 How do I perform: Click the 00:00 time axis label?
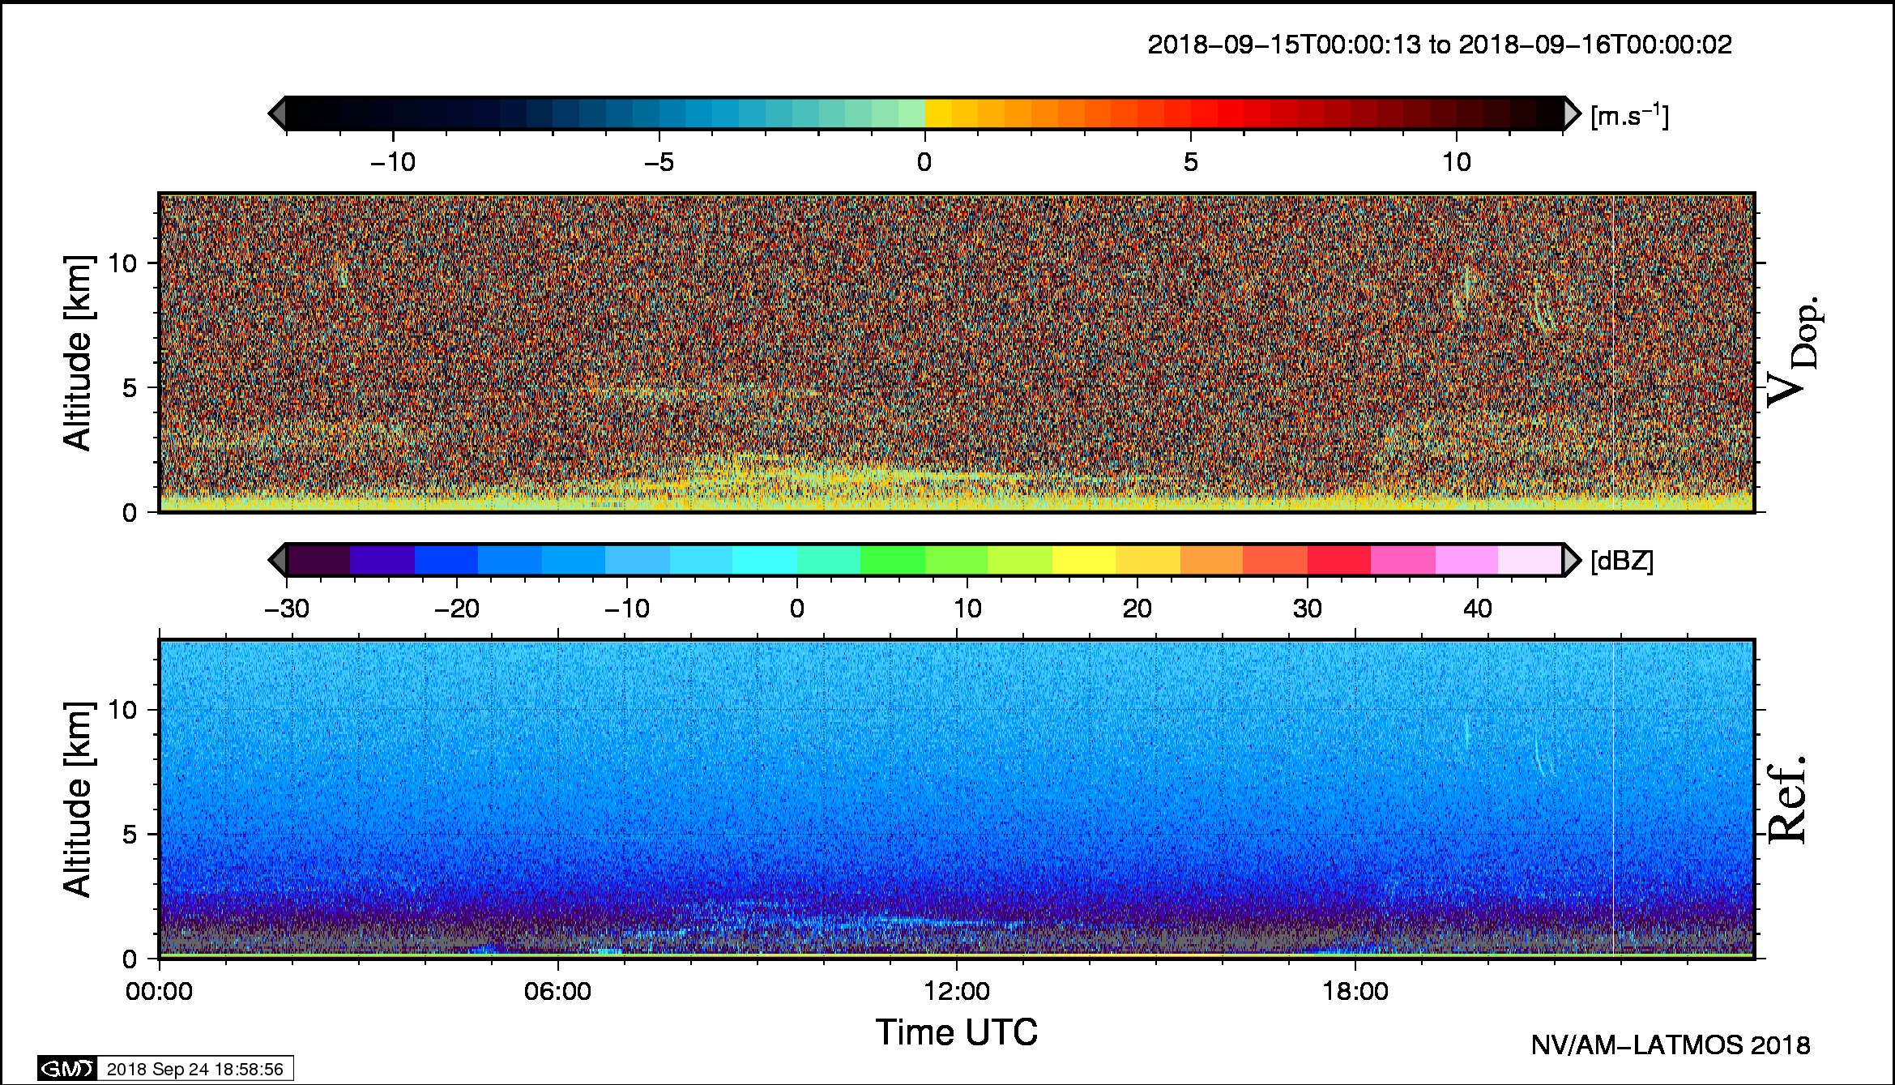(x=159, y=992)
